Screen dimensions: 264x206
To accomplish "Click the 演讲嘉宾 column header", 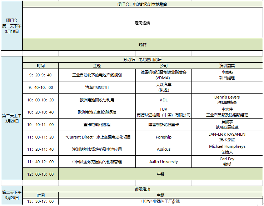I will [x=227, y=66].
